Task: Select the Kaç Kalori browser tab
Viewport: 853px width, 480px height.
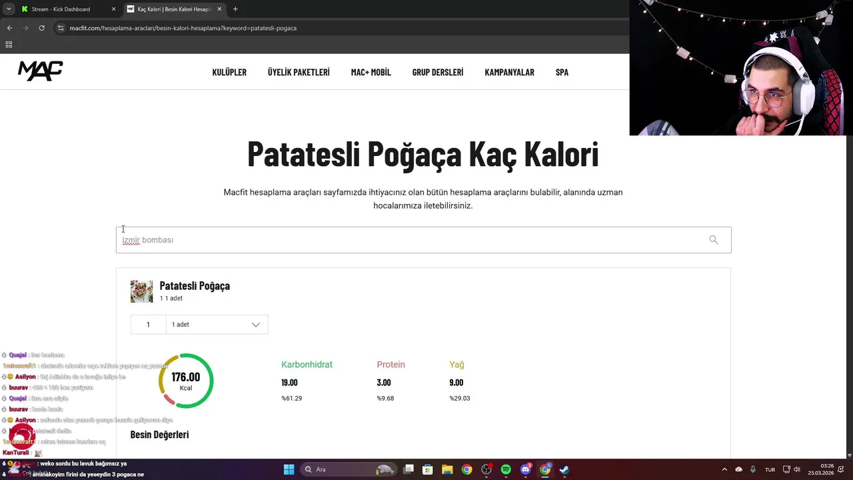Action: (x=174, y=9)
